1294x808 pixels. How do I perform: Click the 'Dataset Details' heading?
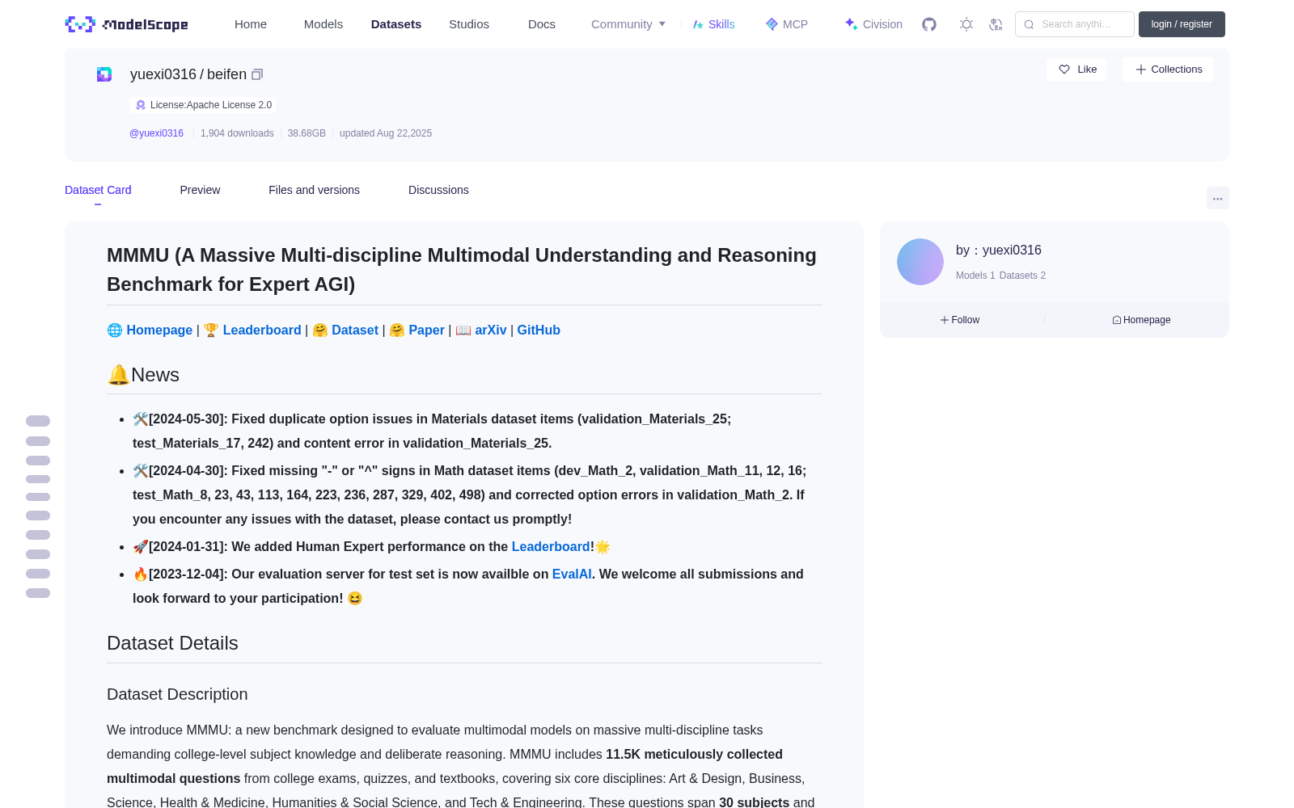[x=172, y=643]
